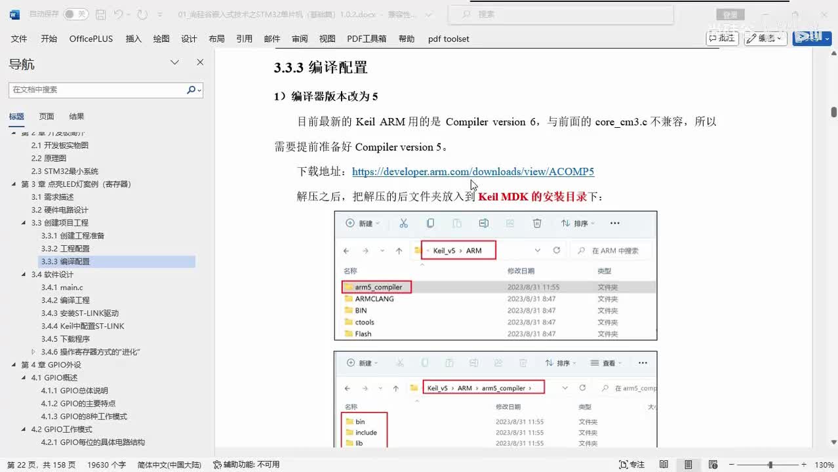Select highlighted heading 3.3.3 编译配置

point(117,262)
